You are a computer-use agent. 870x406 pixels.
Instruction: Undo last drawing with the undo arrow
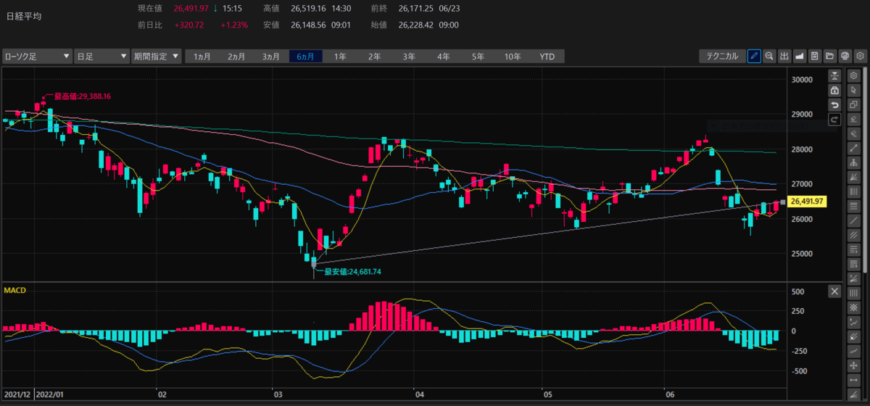pyautogui.click(x=834, y=105)
